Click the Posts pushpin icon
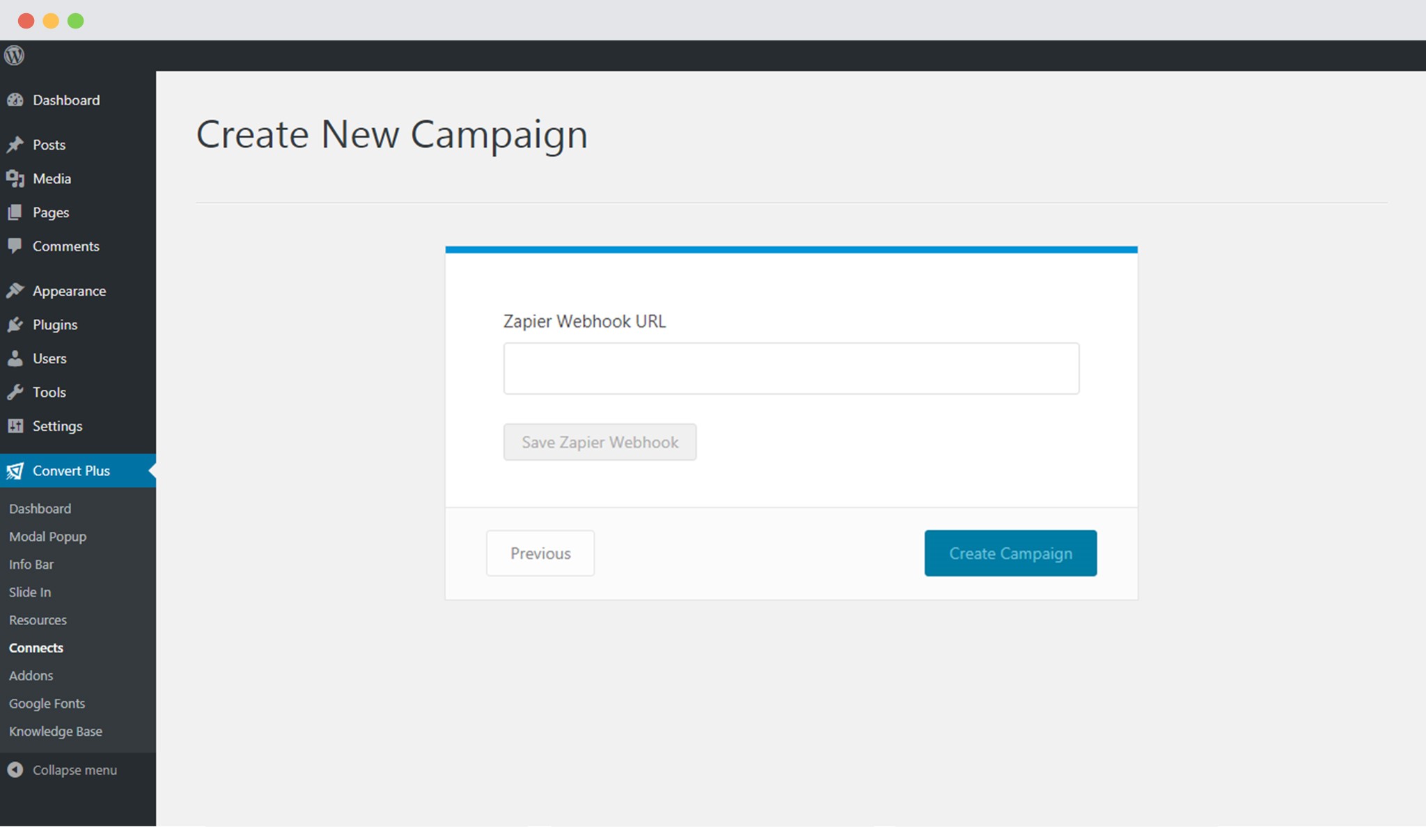 [15, 145]
